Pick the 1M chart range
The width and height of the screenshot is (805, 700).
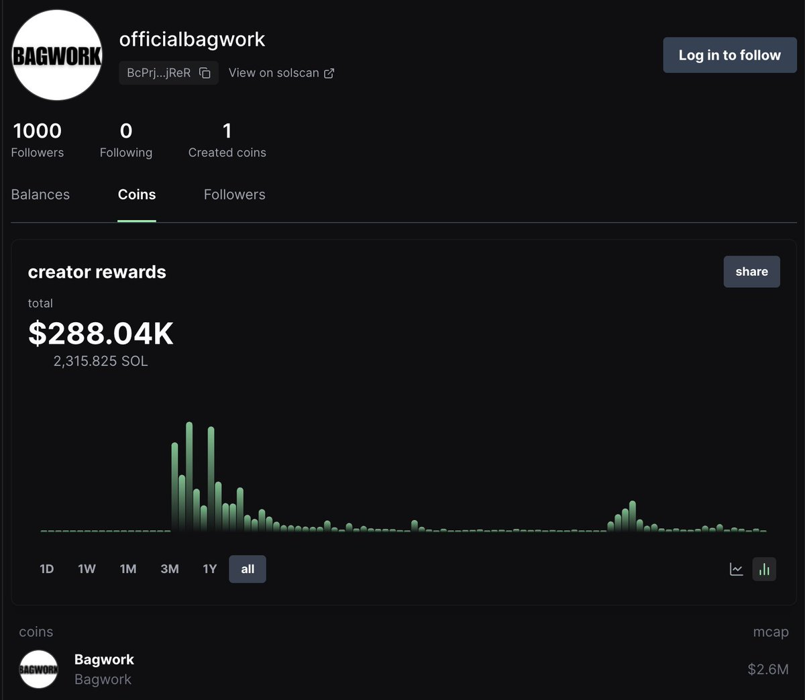pos(127,568)
